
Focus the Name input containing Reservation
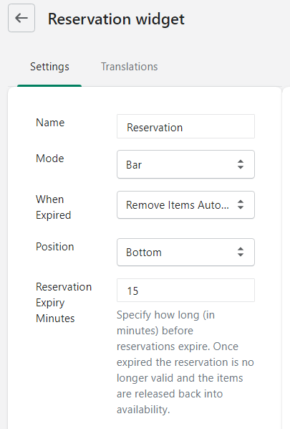click(x=185, y=126)
